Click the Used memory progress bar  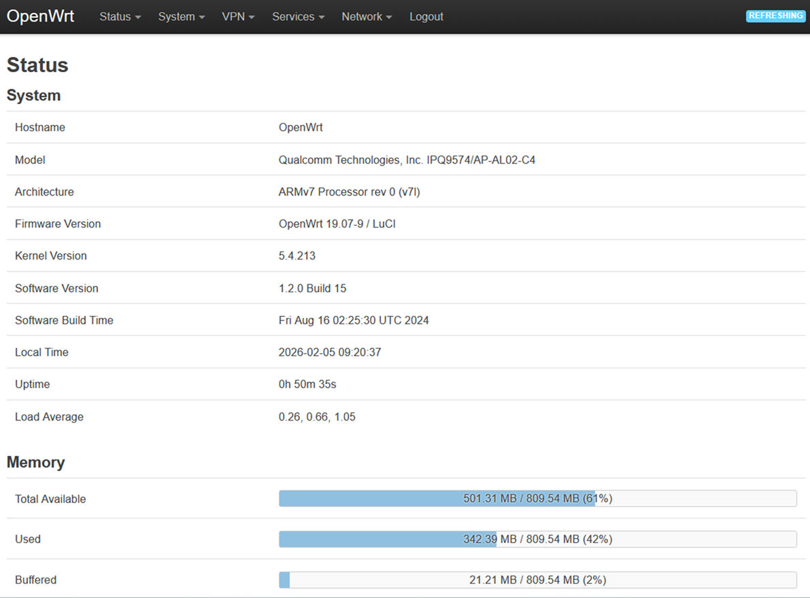[537, 539]
